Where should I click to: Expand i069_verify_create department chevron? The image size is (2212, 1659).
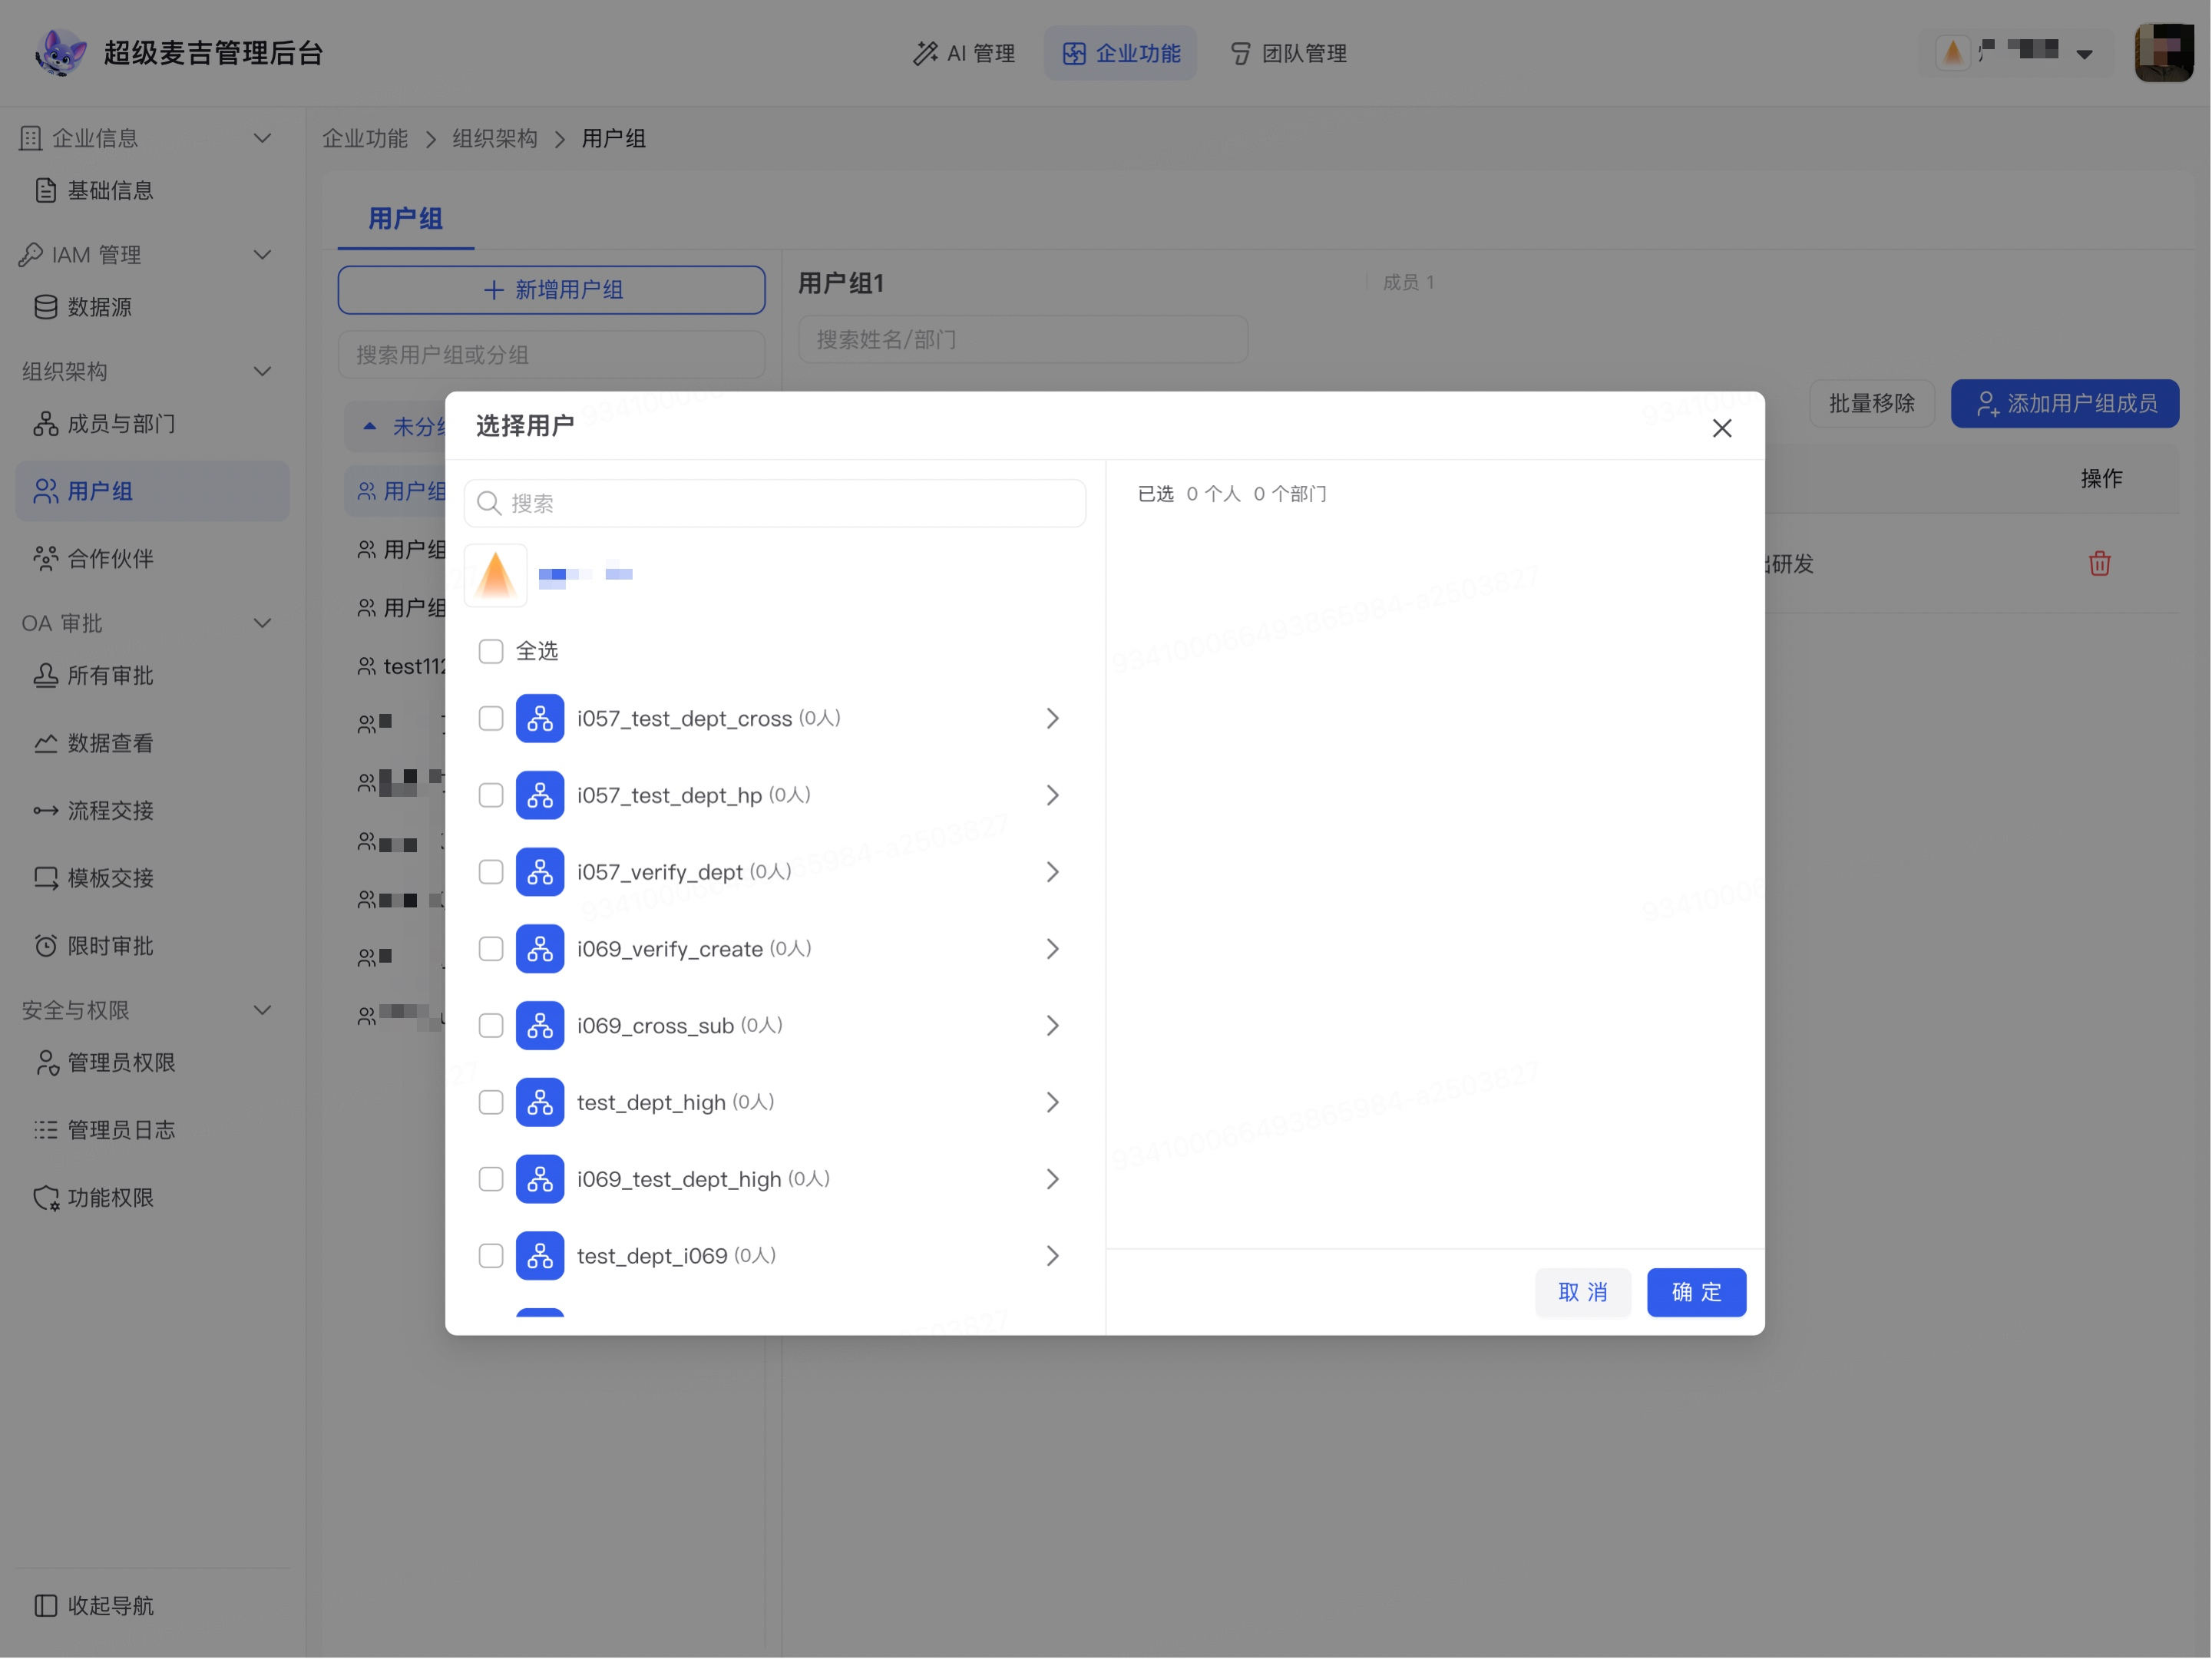(1052, 948)
